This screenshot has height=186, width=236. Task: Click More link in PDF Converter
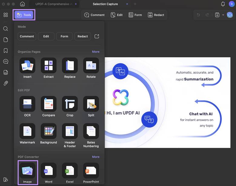click(x=95, y=157)
